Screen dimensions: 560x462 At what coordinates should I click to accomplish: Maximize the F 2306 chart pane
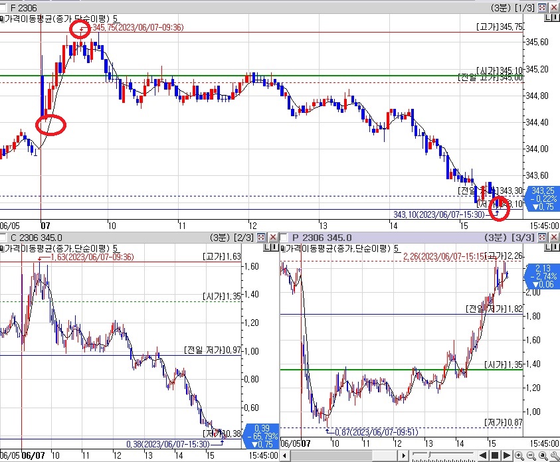pos(542,7)
